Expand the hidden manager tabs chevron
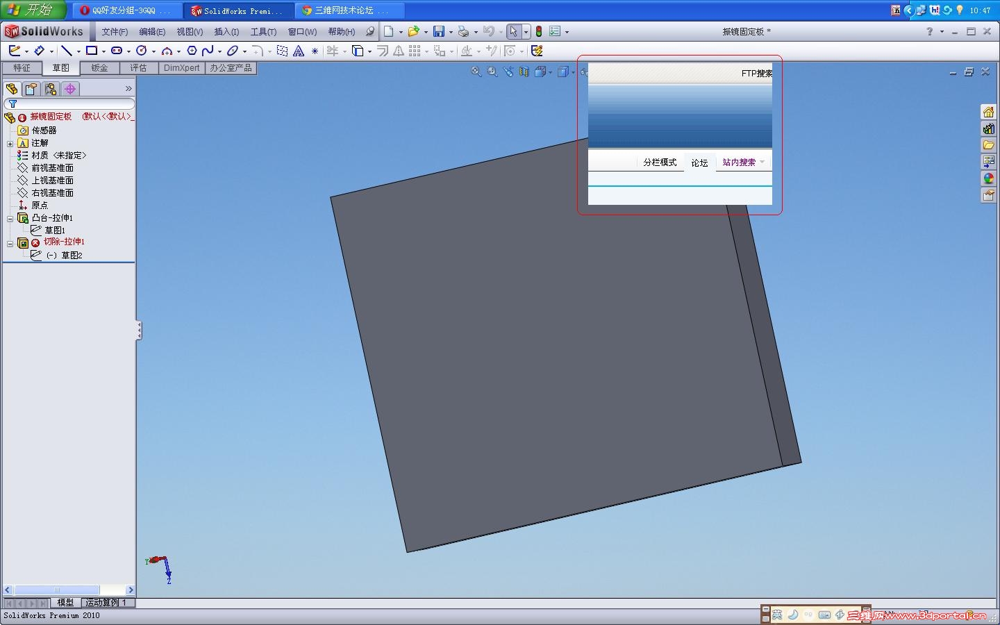1000x625 pixels. click(x=128, y=89)
